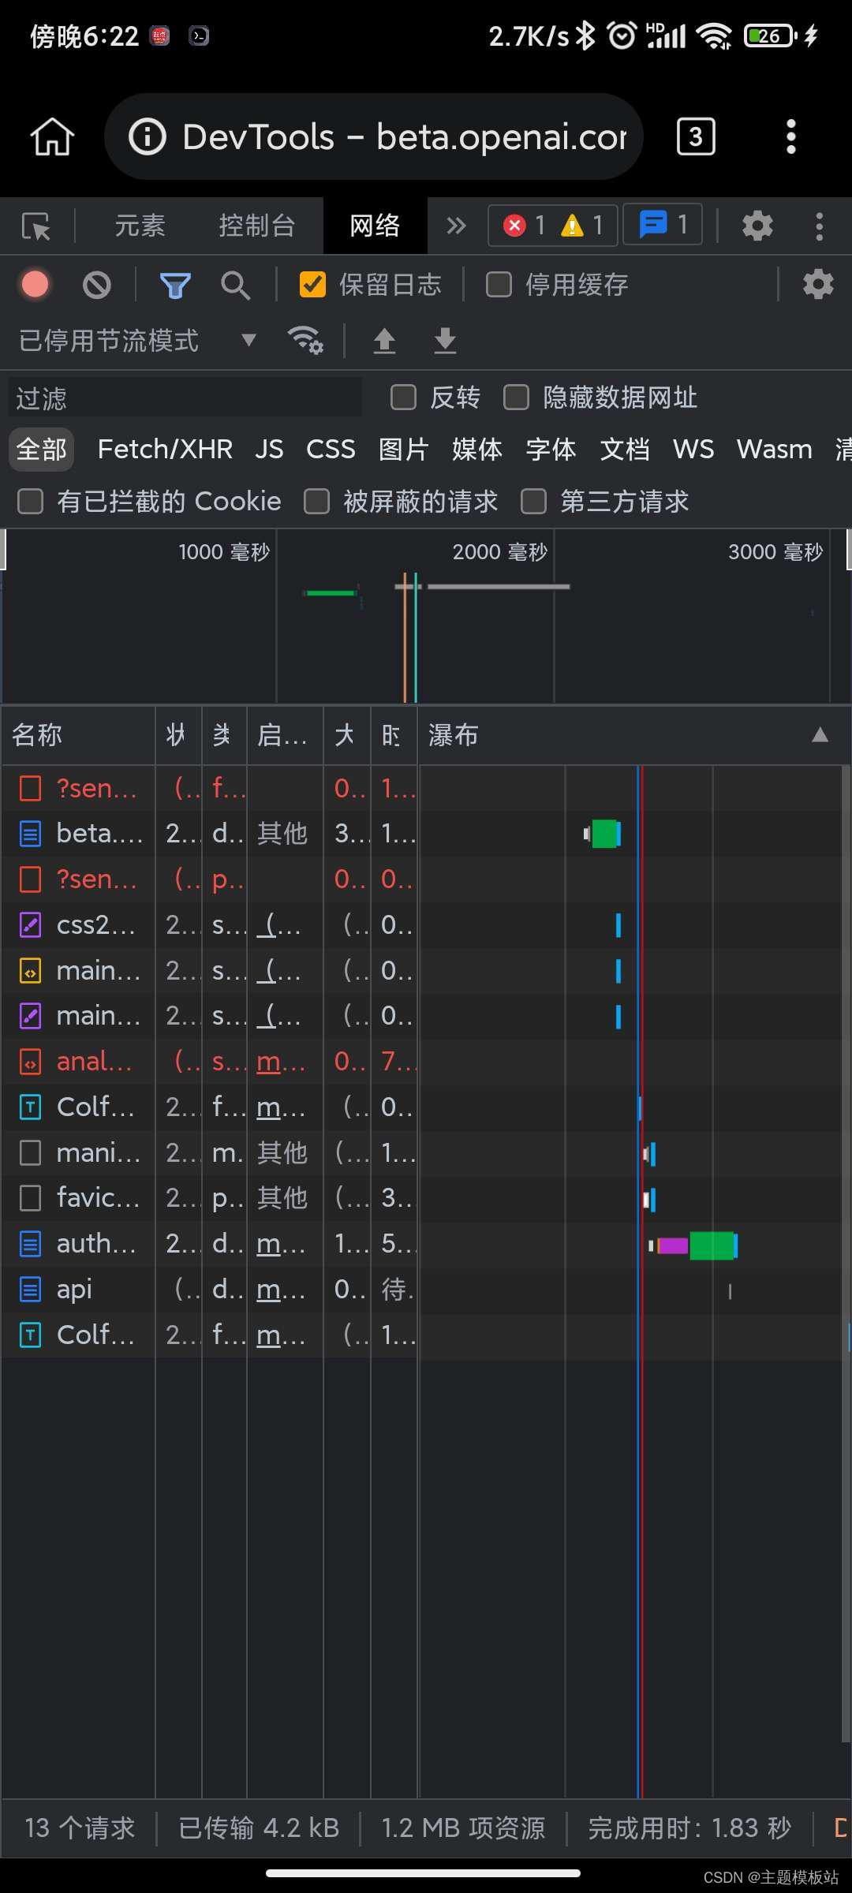This screenshot has width=852, height=1893.
Task: Toggle the filter funnel icon
Action: click(x=175, y=285)
